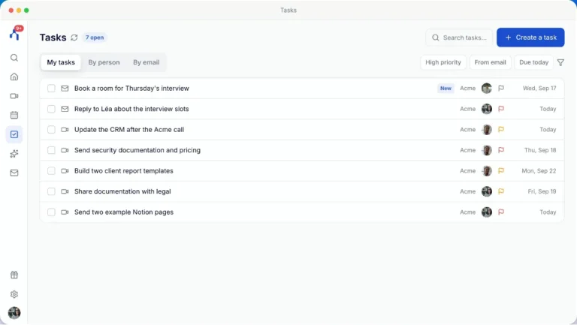Click Today due date on Reply to Léa task
577x325 pixels.
(x=548, y=109)
